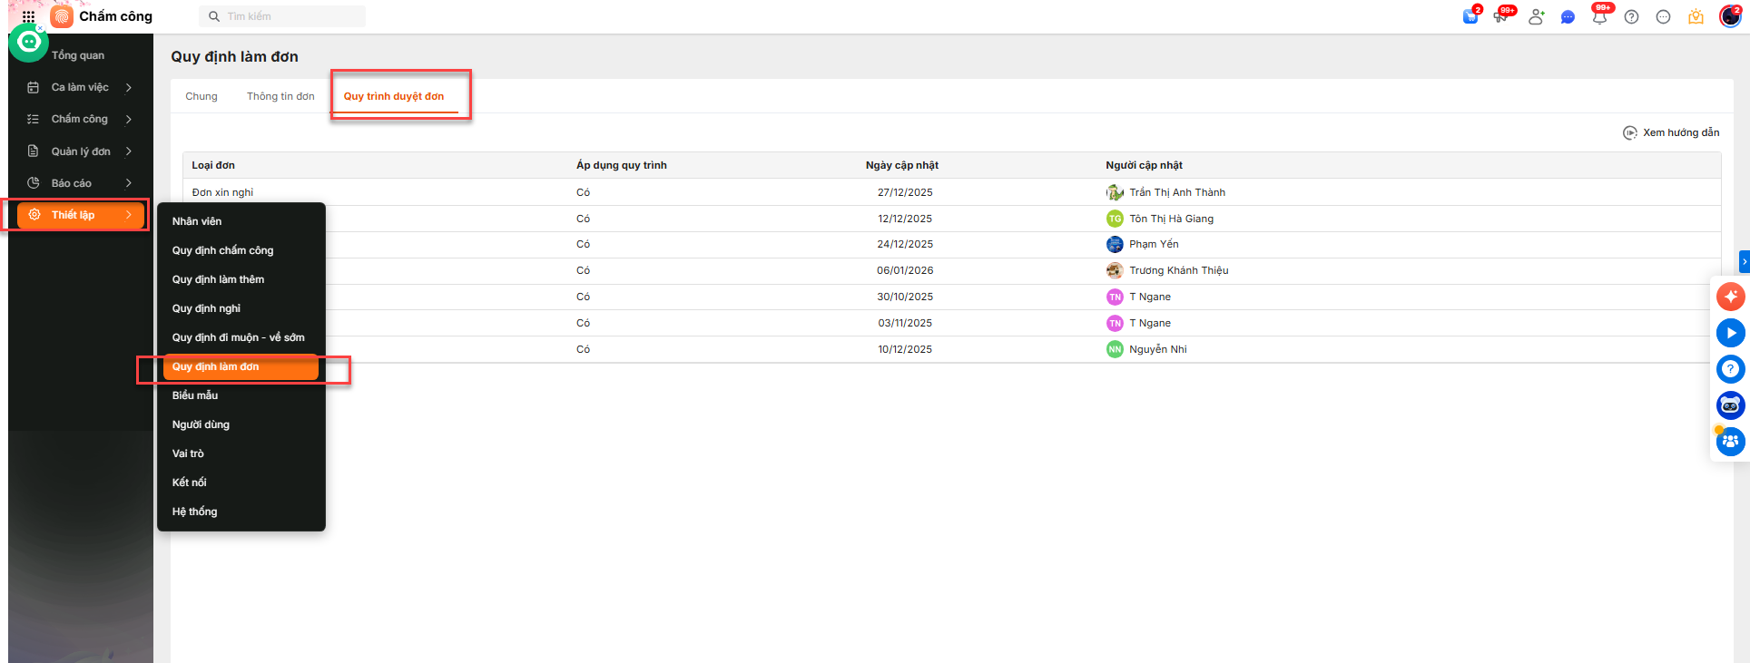
Task: Open the shopping cart icon
Action: (x=1470, y=16)
